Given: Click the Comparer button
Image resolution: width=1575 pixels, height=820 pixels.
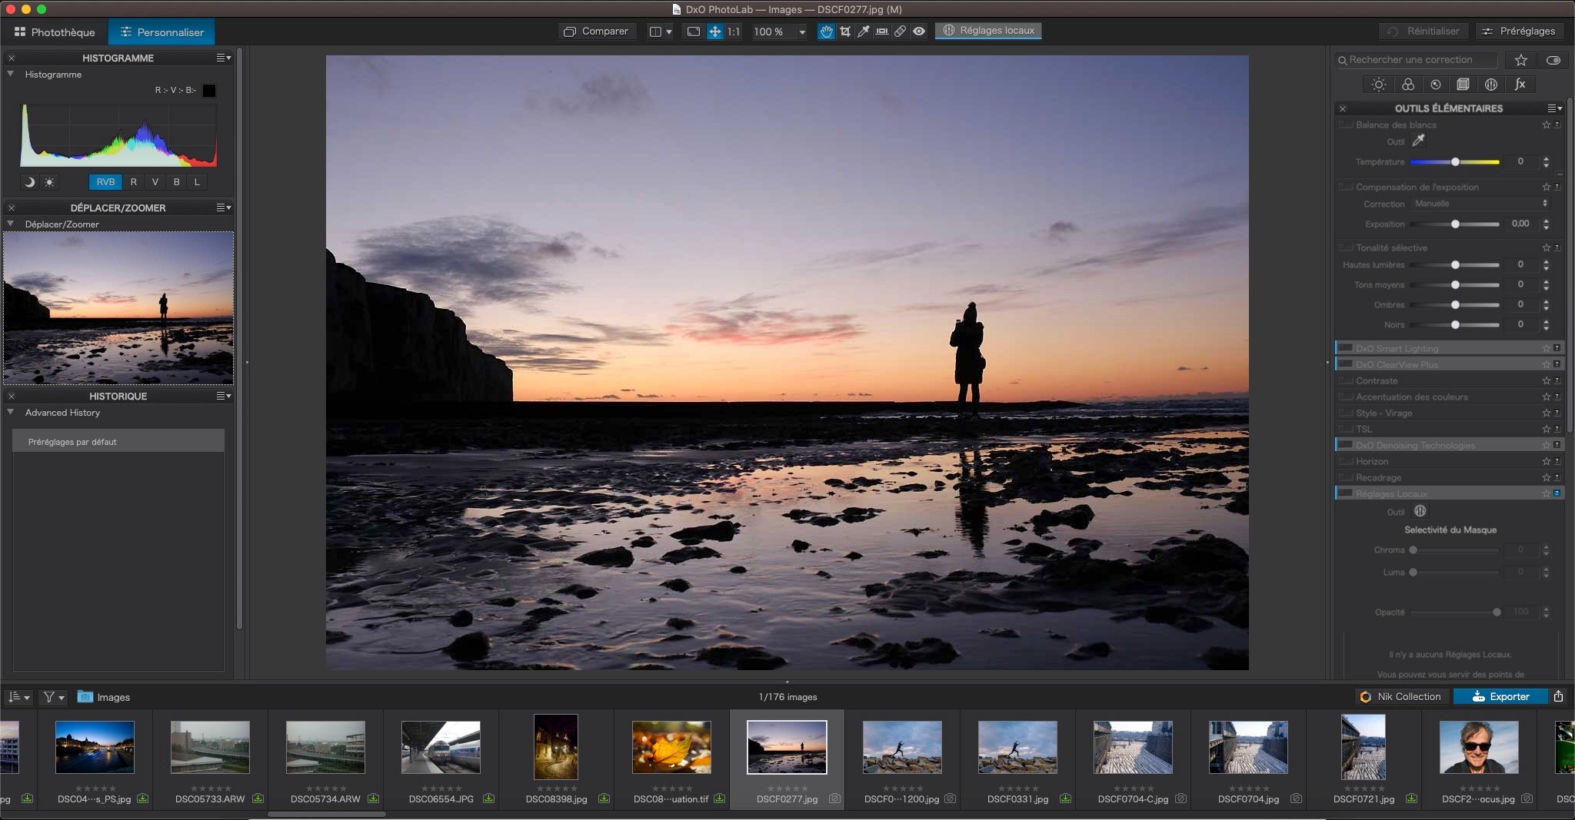Looking at the screenshot, I should tap(596, 32).
